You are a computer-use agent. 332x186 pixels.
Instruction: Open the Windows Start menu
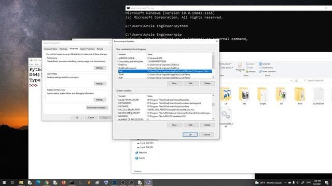[4, 182]
